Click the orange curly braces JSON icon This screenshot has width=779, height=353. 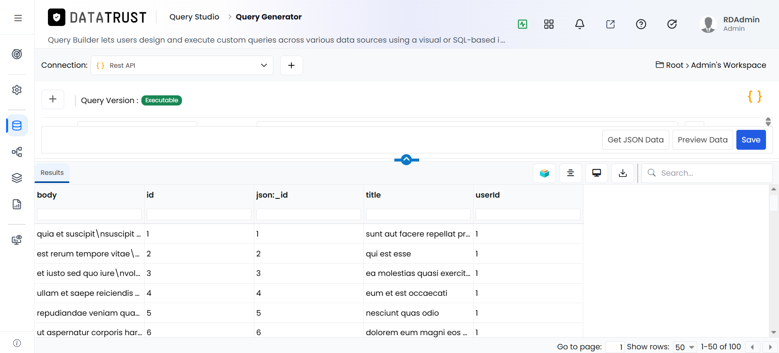tap(755, 97)
